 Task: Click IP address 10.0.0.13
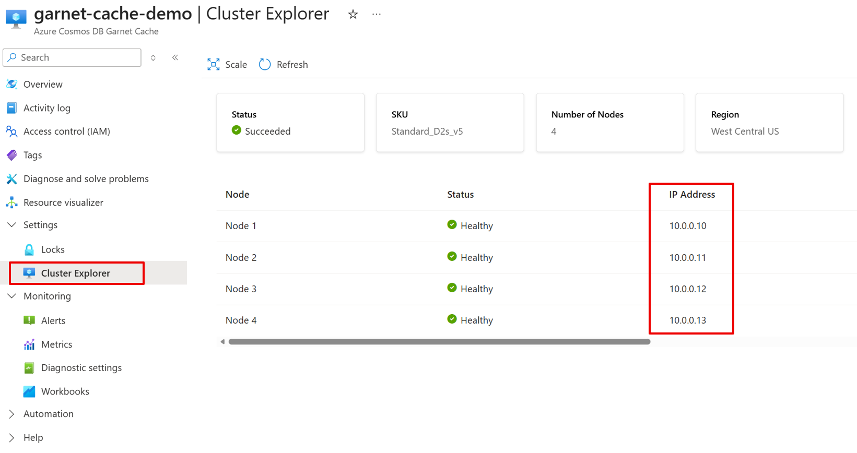(688, 320)
